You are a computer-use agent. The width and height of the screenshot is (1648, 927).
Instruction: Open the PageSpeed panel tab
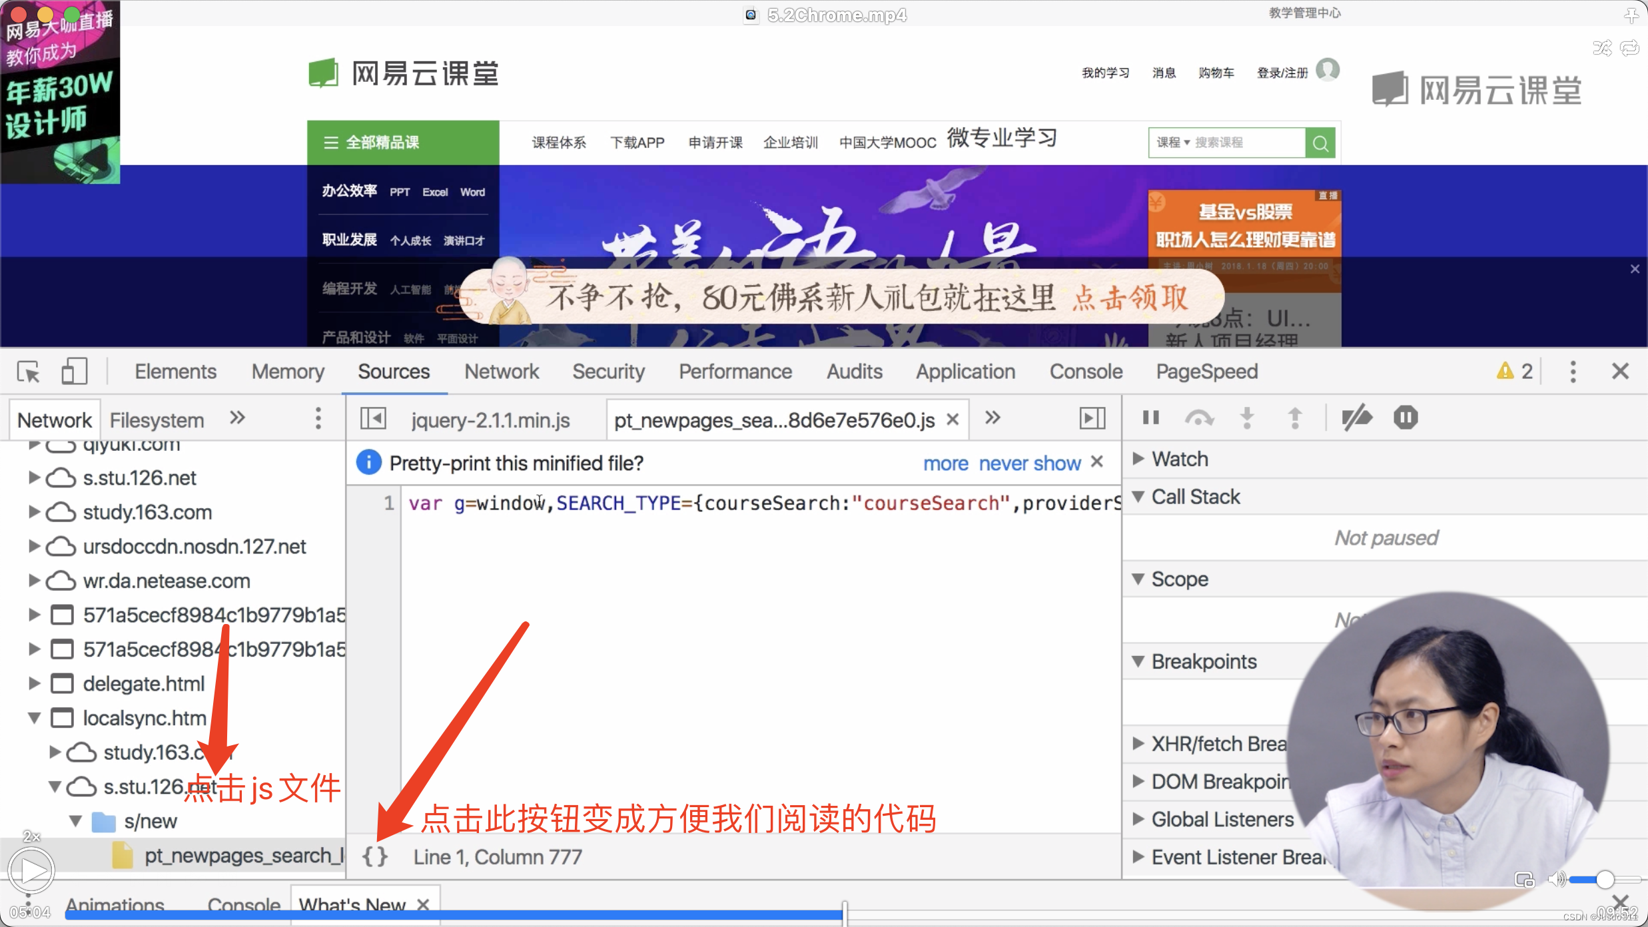pos(1207,372)
